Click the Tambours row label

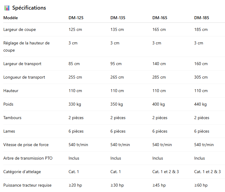[12, 118]
